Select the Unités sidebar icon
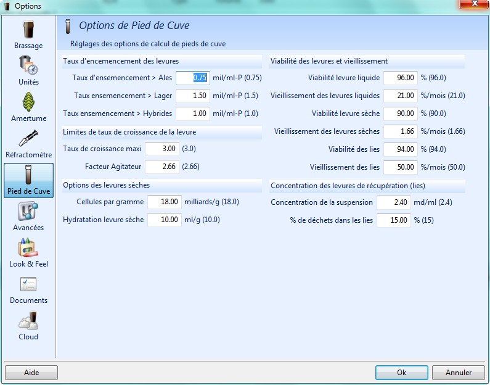The image size is (490, 385). click(x=28, y=66)
